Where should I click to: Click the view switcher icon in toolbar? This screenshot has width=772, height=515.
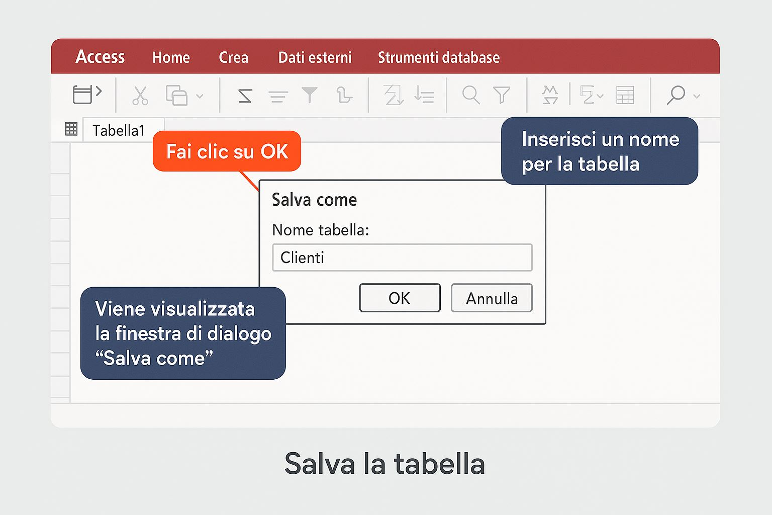coord(83,95)
